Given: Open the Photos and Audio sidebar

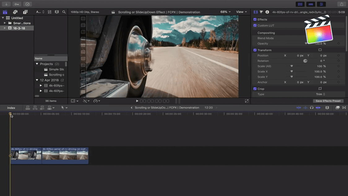Looking at the screenshot, I should point(15,12).
